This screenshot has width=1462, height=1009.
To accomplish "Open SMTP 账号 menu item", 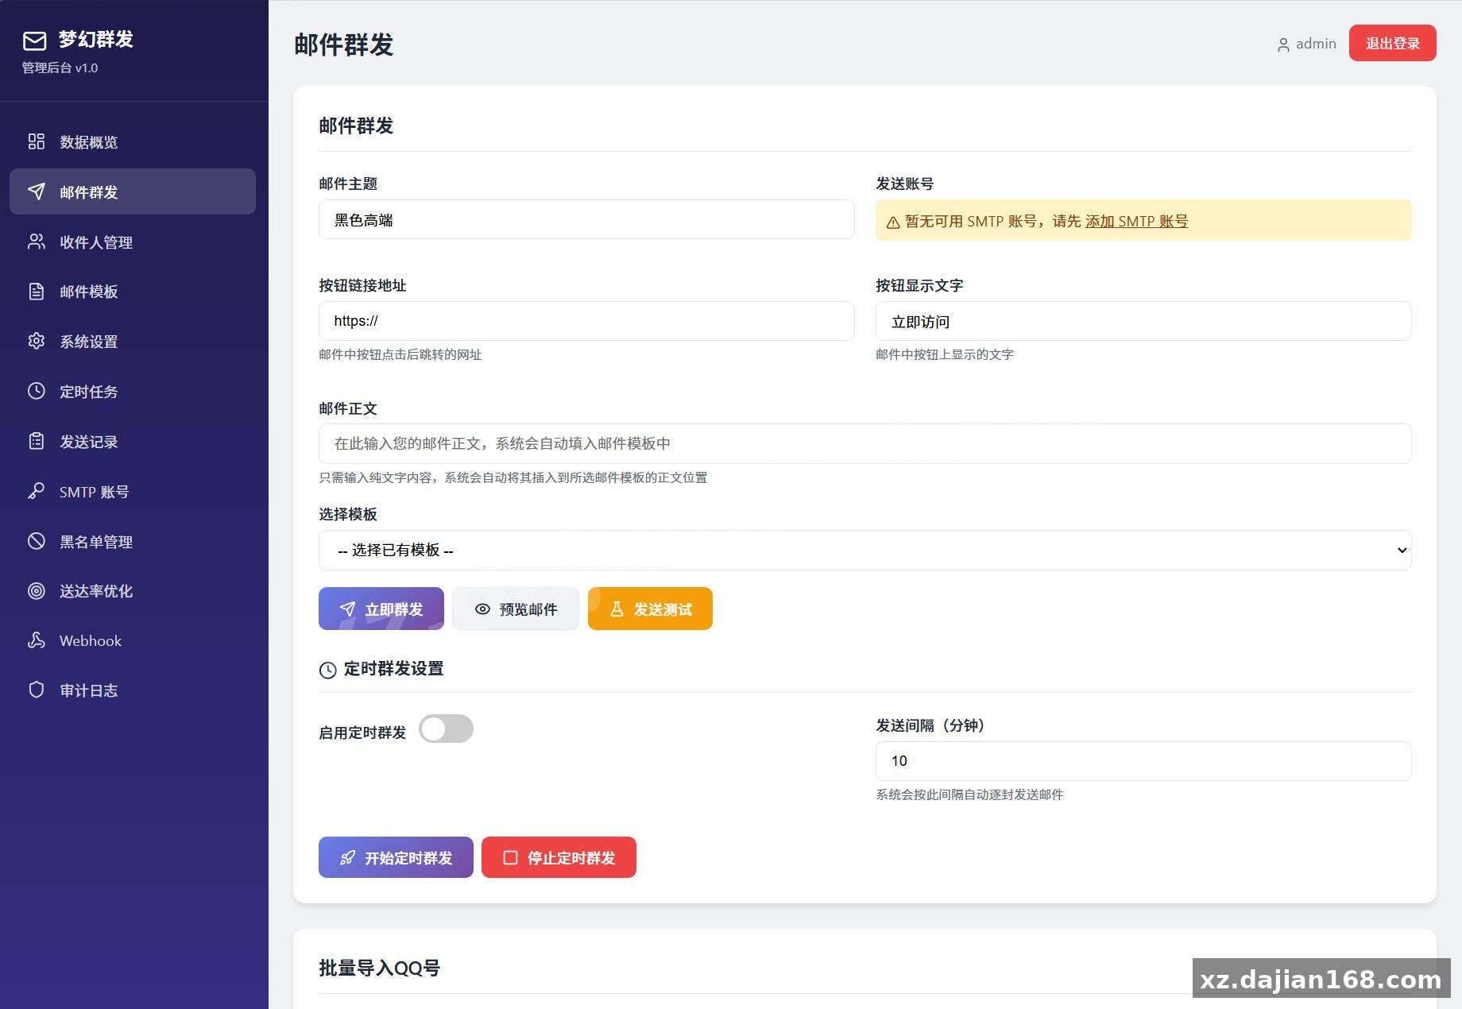I will (x=133, y=491).
